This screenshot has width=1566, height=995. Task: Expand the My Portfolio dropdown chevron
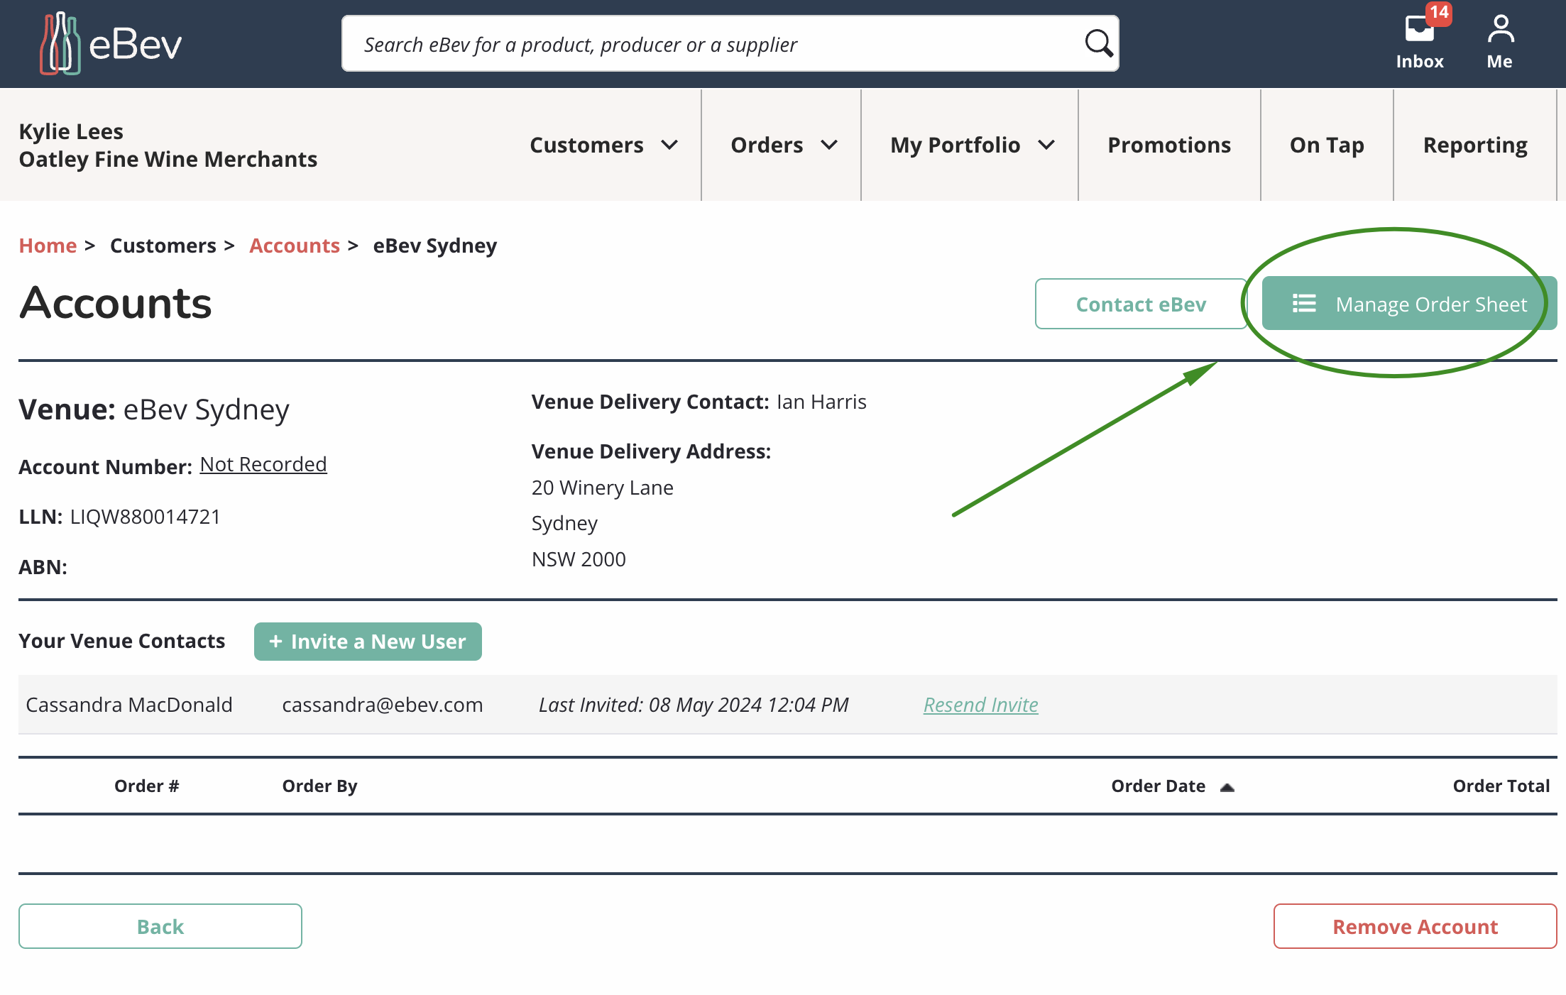point(1046,145)
